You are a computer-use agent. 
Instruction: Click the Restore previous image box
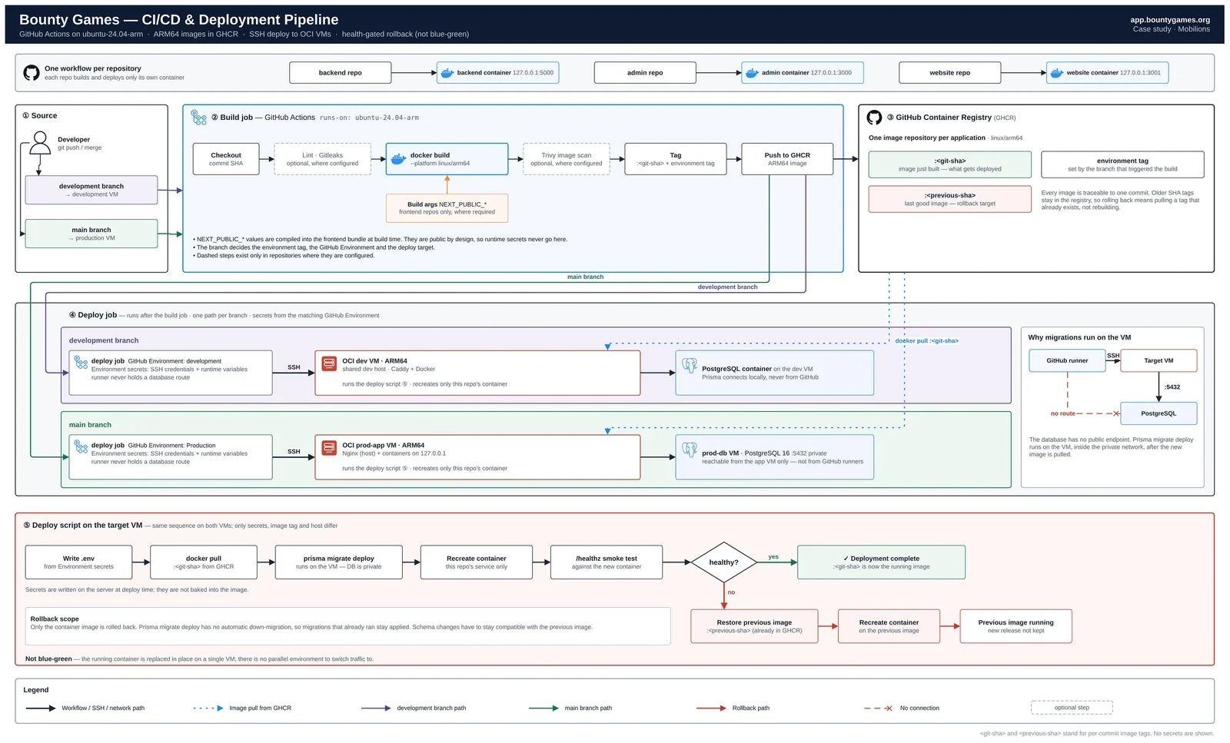tap(754, 626)
